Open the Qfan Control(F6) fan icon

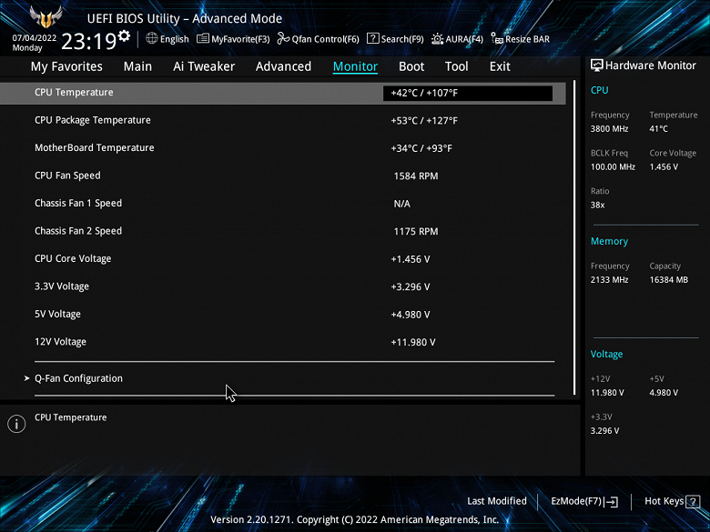pos(283,38)
